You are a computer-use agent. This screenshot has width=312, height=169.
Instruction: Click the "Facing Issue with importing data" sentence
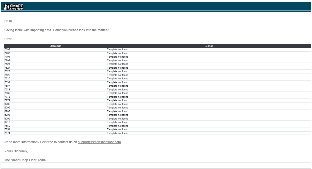point(56,30)
